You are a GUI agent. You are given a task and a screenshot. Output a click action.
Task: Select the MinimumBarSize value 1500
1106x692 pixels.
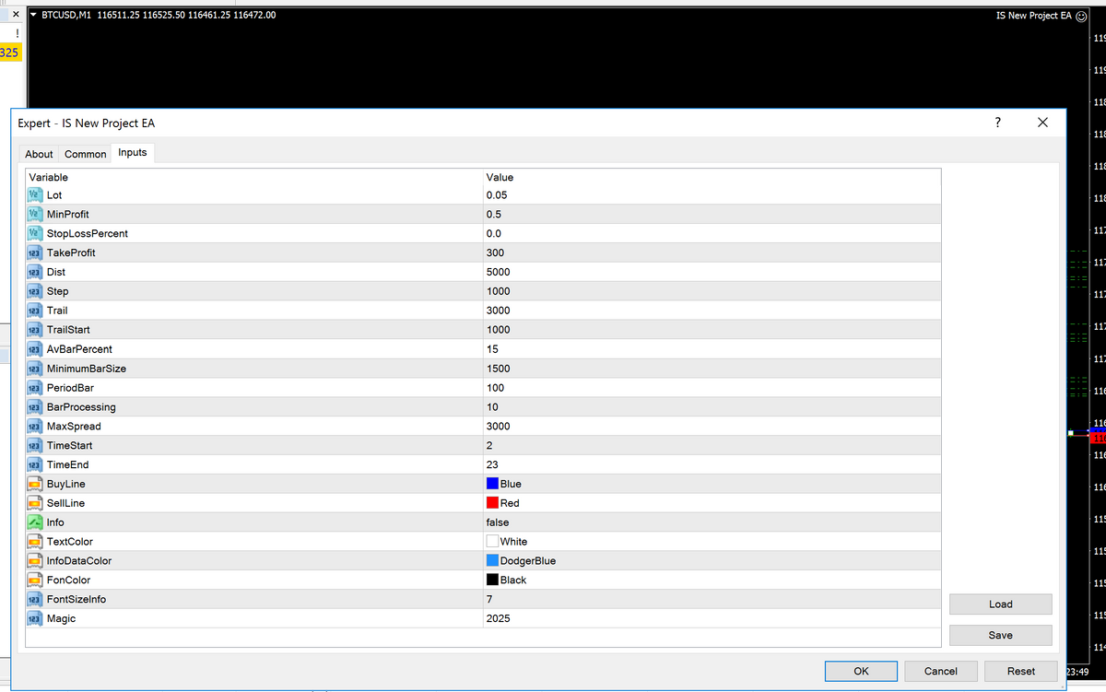pyautogui.click(x=498, y=369)
